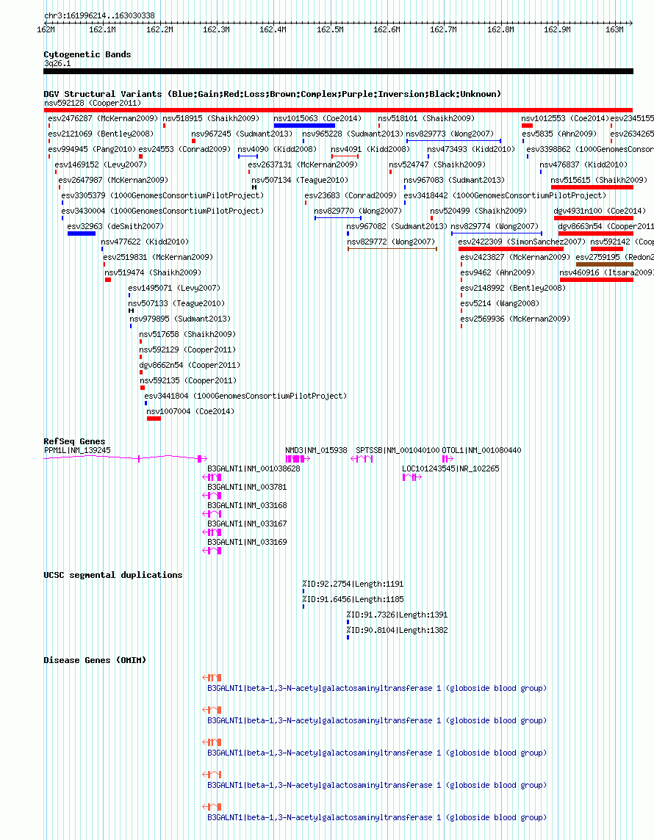The height and width of the screenshot is (840, 654).
Task: Click the red span line under nsv4091
Action: (345, 156)
